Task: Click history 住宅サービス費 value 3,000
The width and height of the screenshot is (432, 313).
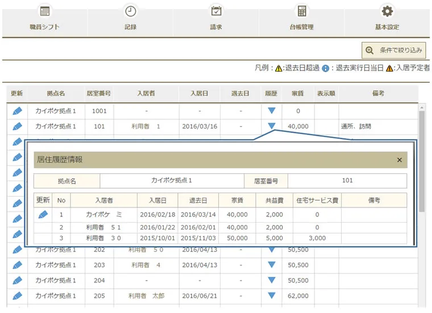Action: [317, 238]
